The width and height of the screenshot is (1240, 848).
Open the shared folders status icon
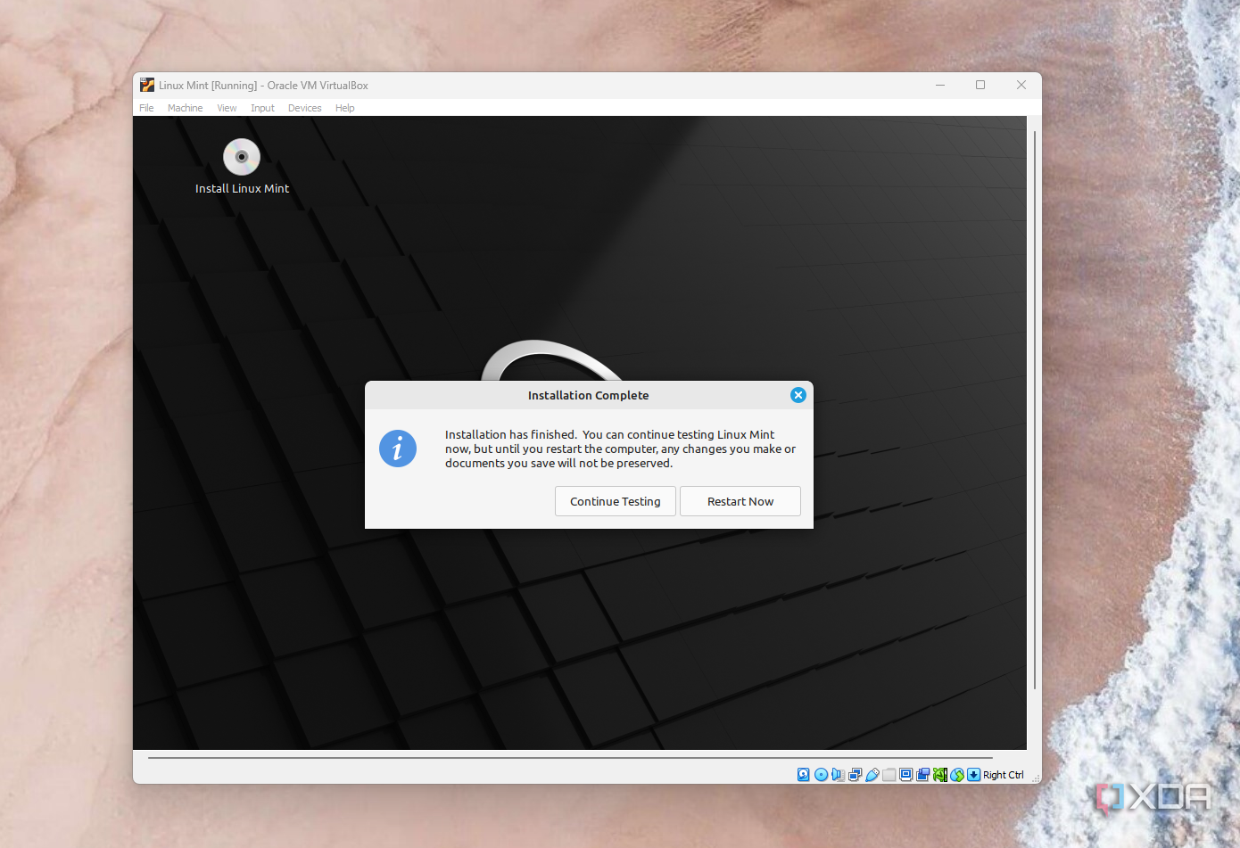[x=889, y=775]
